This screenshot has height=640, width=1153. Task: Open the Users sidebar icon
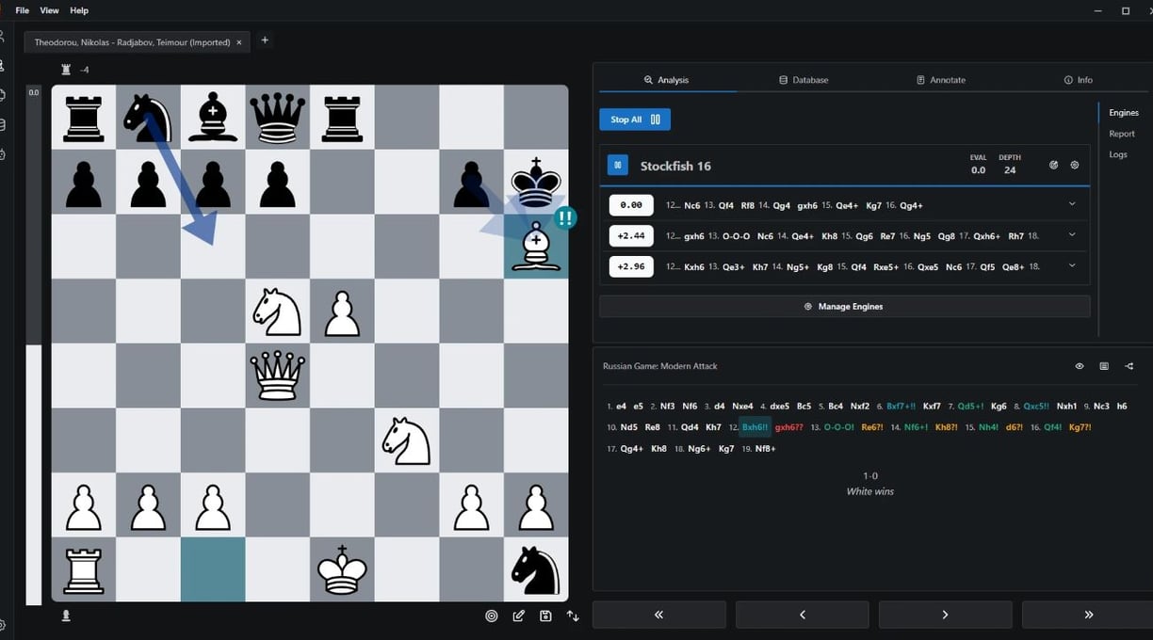(x=2, y=38)
